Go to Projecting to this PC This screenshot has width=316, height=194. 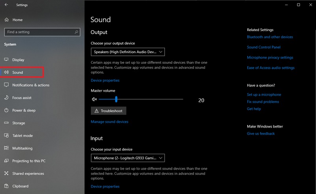29,161
